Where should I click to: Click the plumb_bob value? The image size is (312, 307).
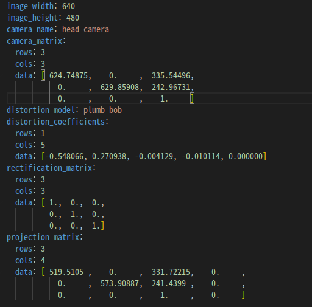(x=102, y=110)
